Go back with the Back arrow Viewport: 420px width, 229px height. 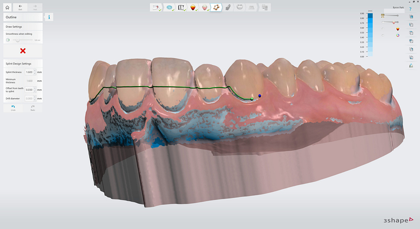point(21,7)
